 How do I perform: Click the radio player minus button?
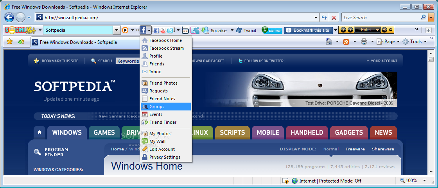[391, 30]
